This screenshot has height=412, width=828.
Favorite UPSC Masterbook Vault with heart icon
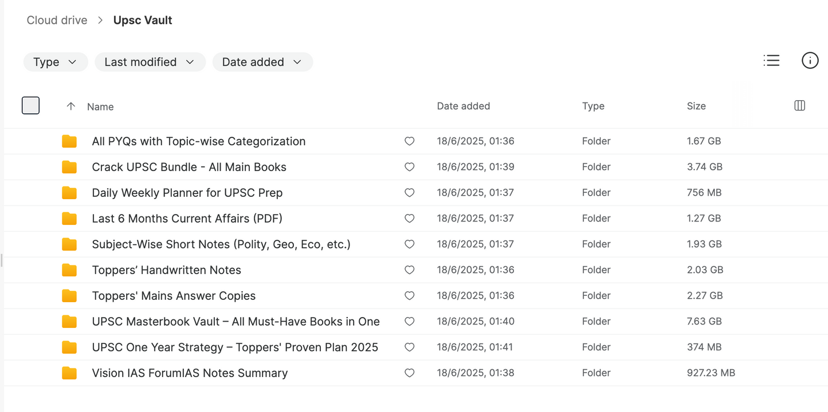409,322
